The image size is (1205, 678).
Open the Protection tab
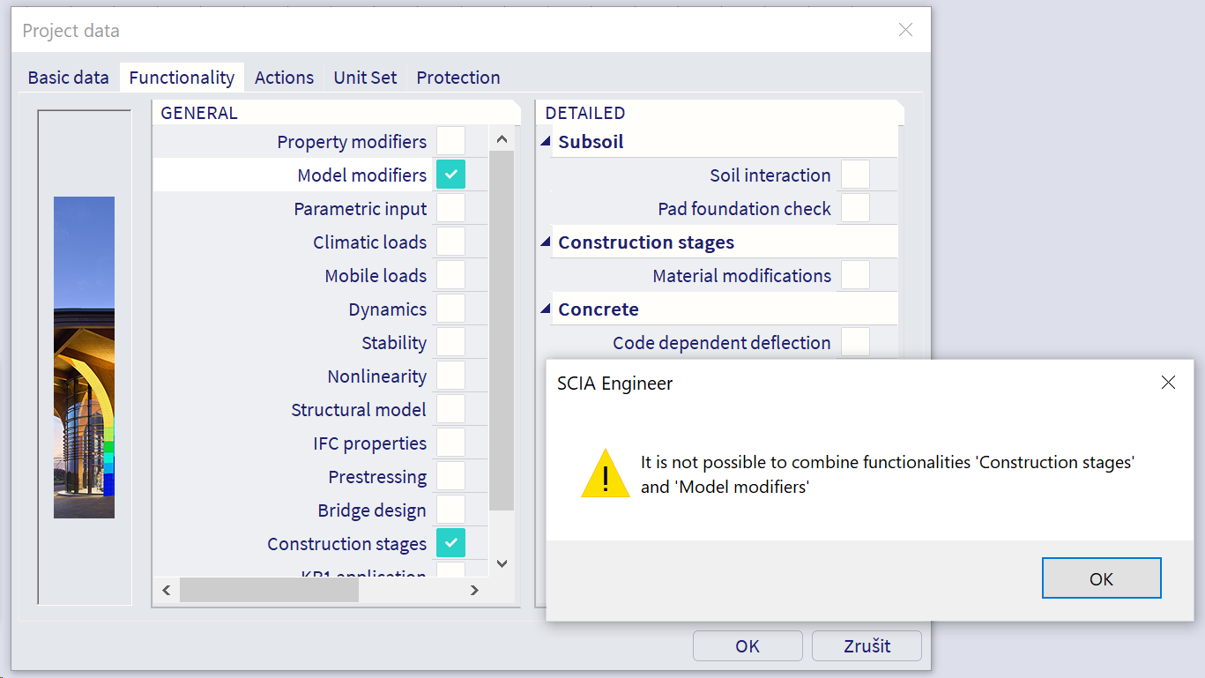(x=457, y=77)
